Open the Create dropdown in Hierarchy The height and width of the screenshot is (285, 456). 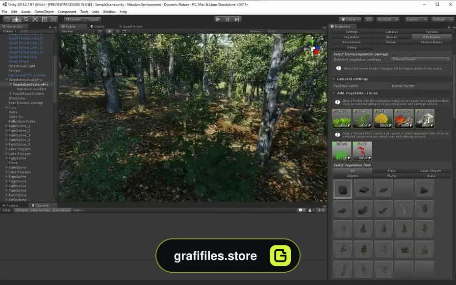tap(9, 31)
